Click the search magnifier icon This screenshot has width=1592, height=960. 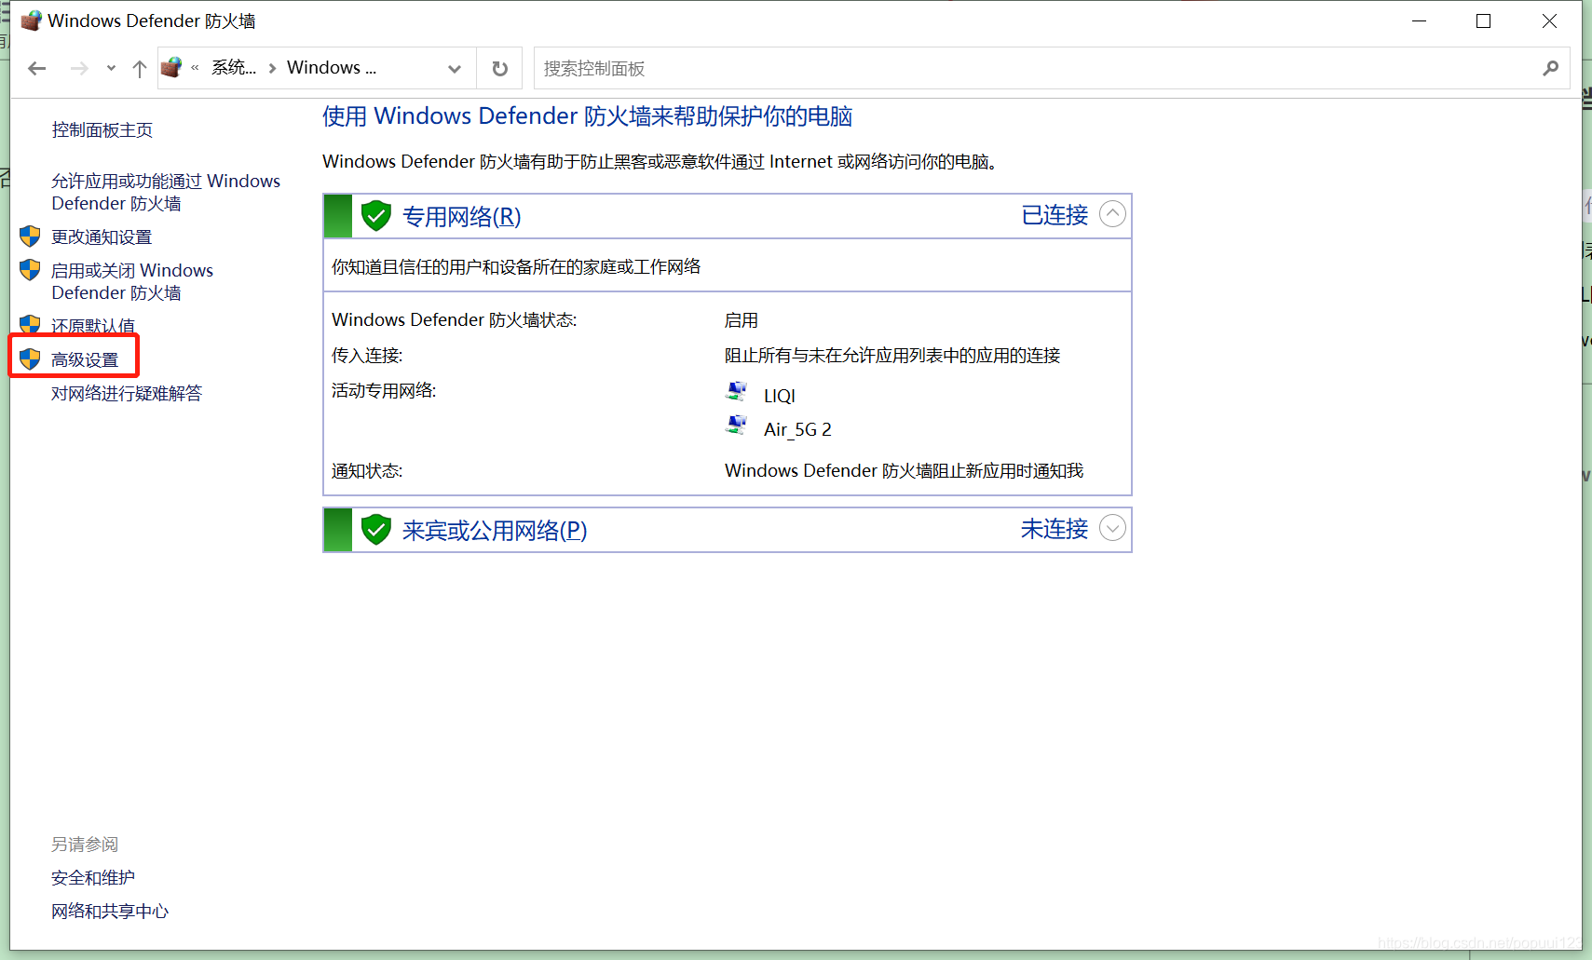[1551, 67]
